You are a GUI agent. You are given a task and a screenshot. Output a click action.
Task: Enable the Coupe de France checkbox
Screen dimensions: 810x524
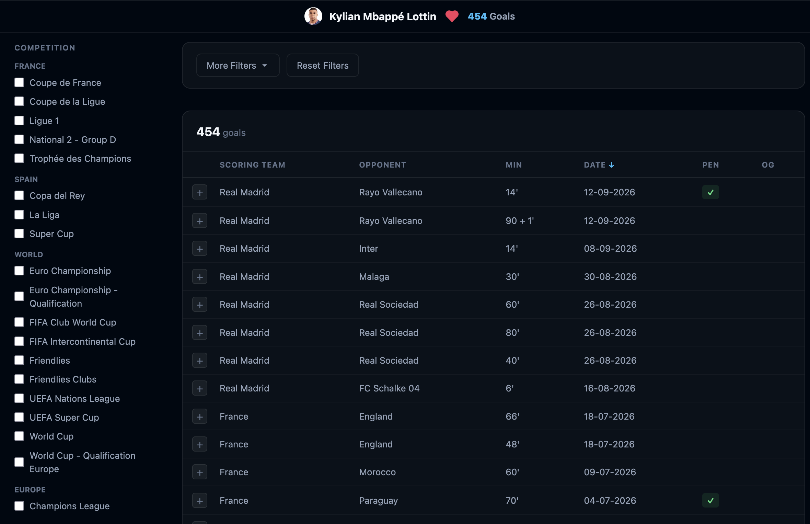[19, 82]
